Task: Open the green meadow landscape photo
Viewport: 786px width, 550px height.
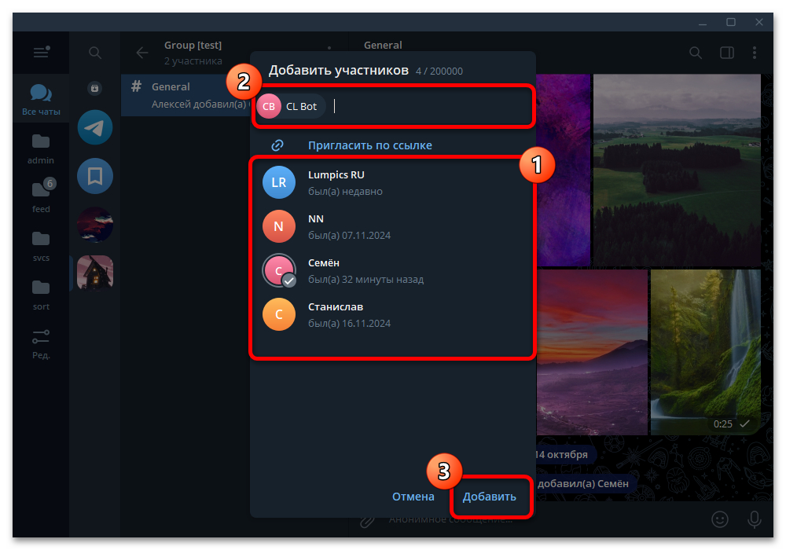Action: [x=677, y=170]
